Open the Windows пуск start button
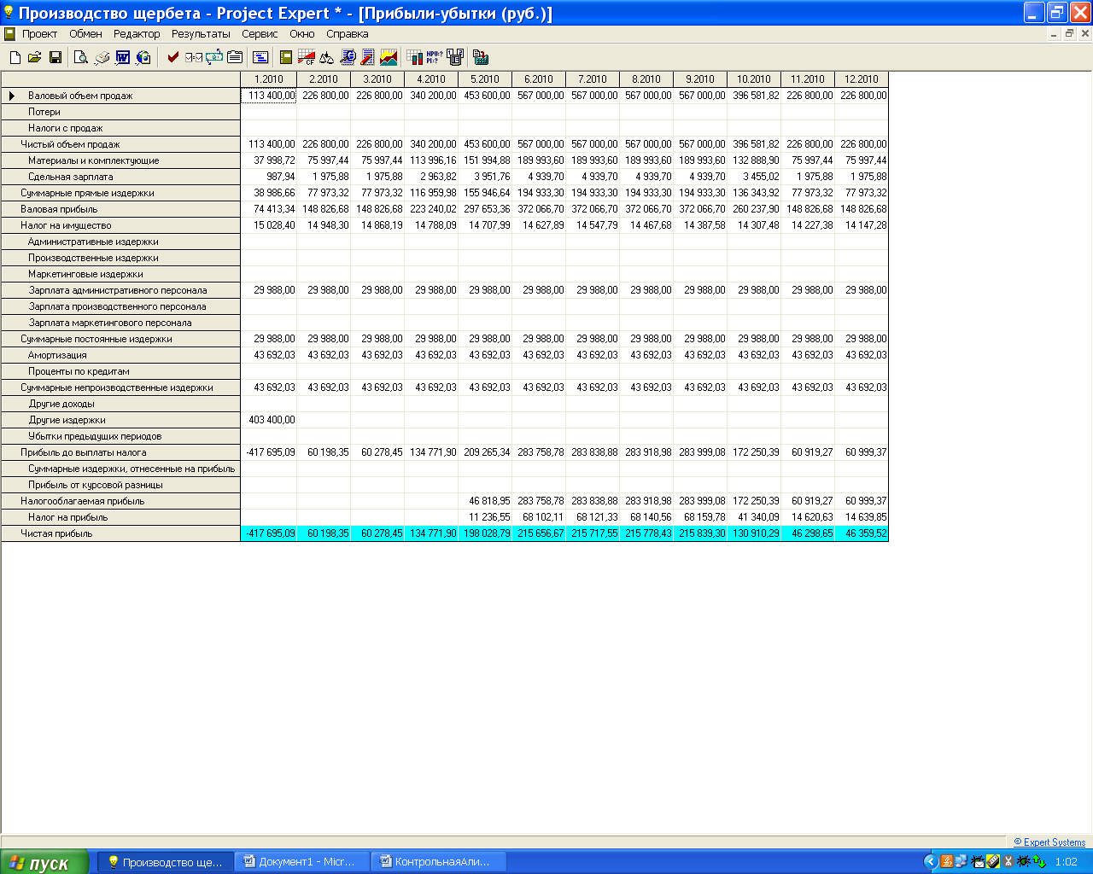 click(x=44, y=862)
